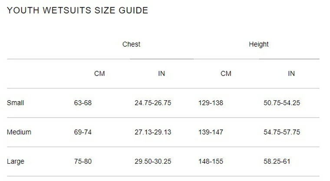
Task: Pick the 129-138 height CM cell
Action: point(211,103)
